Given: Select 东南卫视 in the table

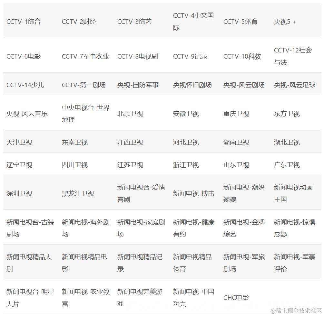Looking at the screenshot, I should pos(75,142).
